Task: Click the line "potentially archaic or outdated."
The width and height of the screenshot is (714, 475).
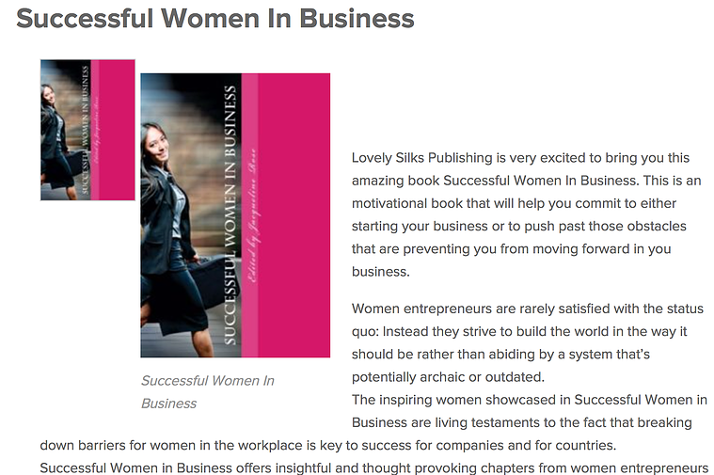Action: click(x=448, y=376)
